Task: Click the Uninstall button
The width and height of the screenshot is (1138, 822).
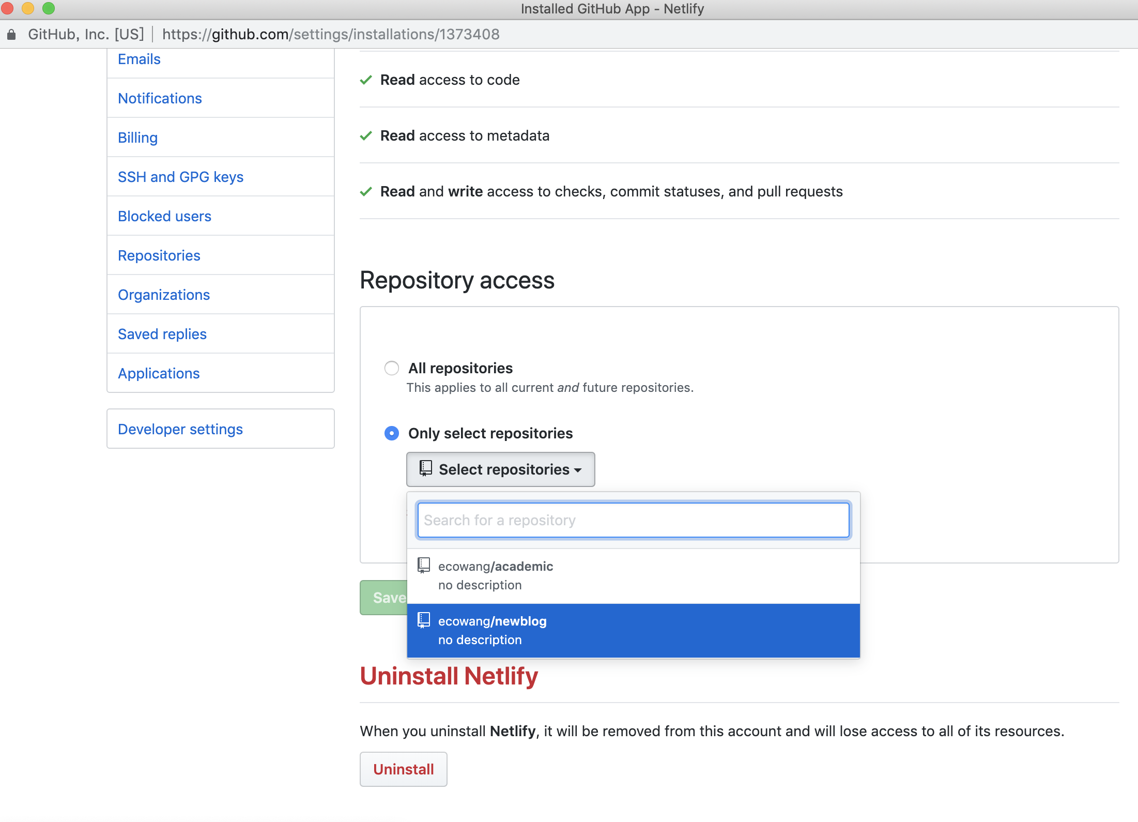Action: click(404, 769)
